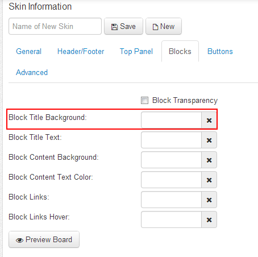Clear the Block Links color
Screen dimensions: 258x257
coord(209,200)
